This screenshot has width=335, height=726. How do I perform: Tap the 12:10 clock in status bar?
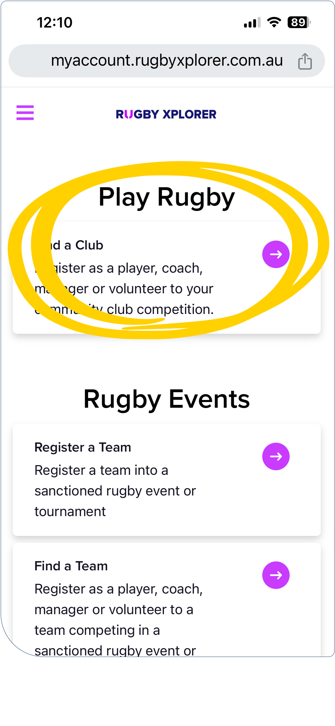coord(54,22)
